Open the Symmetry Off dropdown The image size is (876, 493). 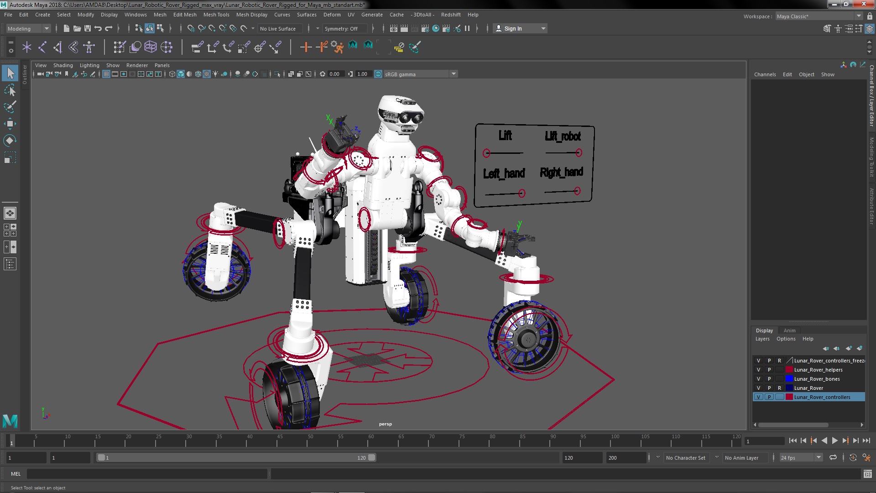345,28
